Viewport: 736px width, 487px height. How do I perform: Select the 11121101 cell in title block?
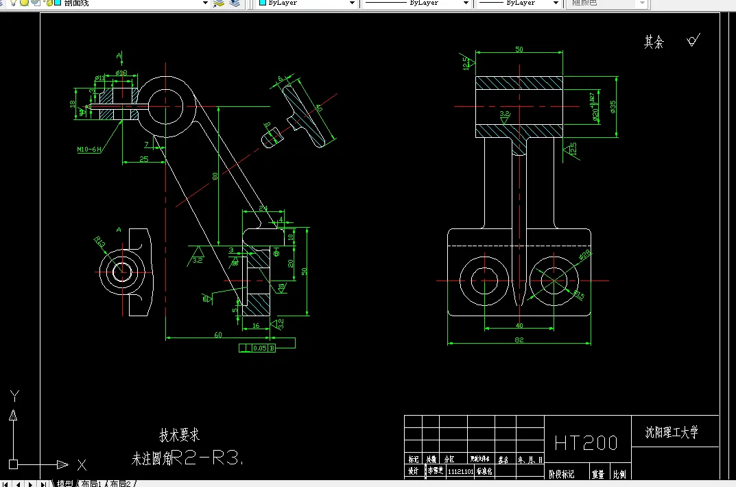pos(460,471)
